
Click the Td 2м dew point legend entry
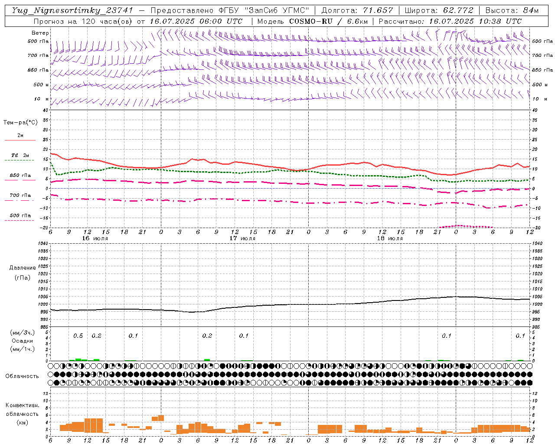20,155
